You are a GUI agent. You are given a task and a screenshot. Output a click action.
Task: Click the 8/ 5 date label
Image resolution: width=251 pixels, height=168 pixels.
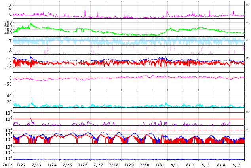237,165
